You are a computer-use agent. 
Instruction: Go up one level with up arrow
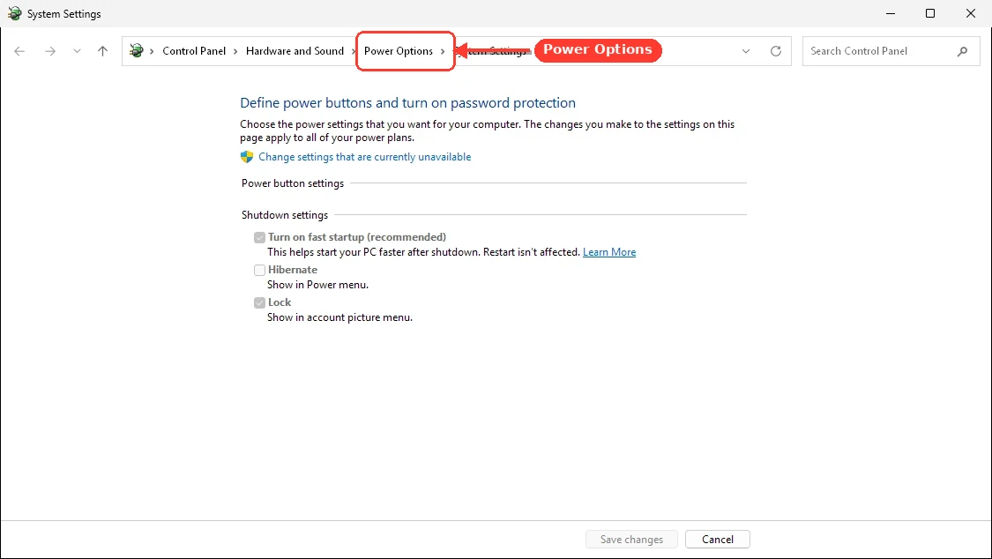tap(102, 51)
